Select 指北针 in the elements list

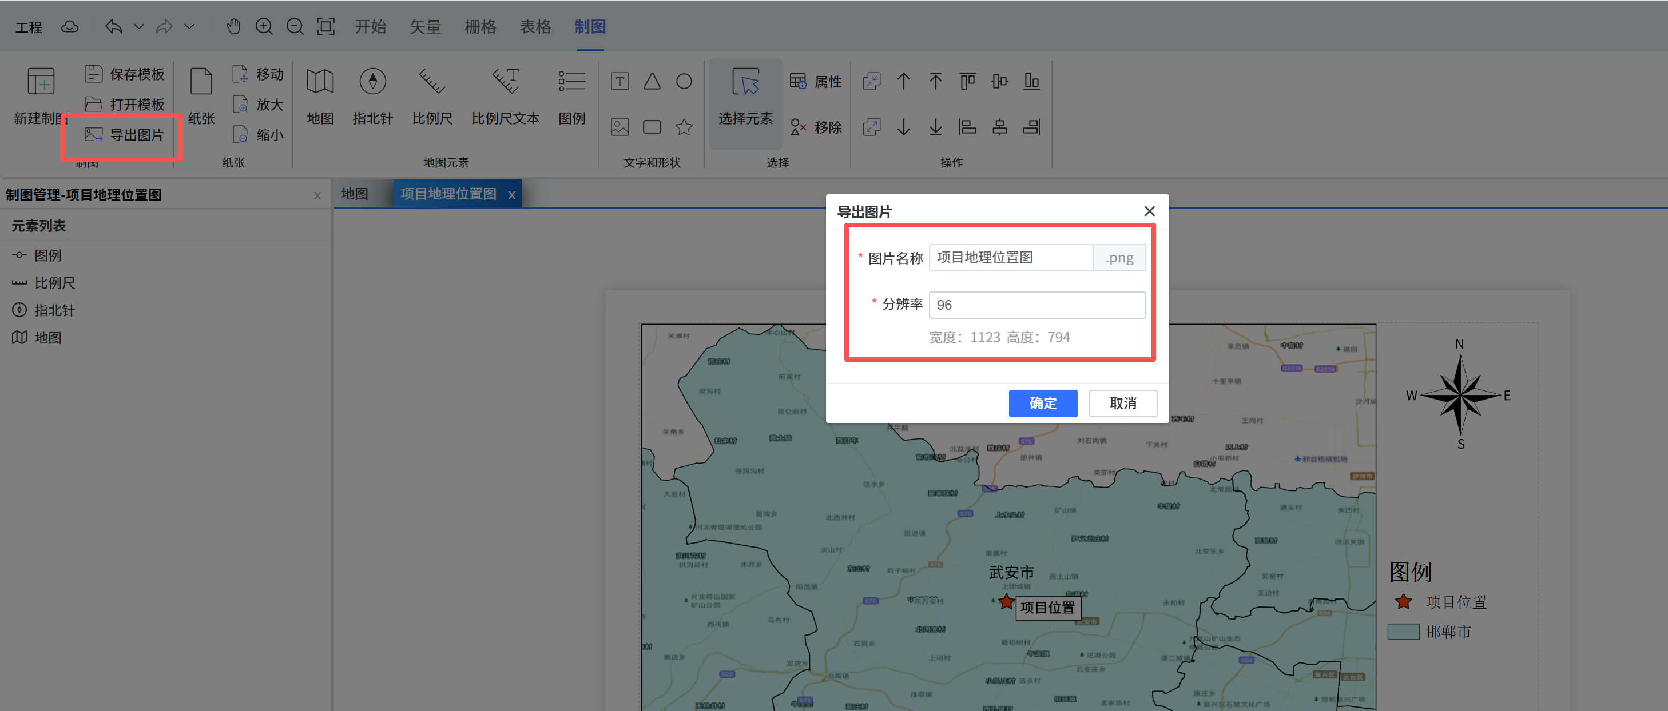tap(54, 310)
